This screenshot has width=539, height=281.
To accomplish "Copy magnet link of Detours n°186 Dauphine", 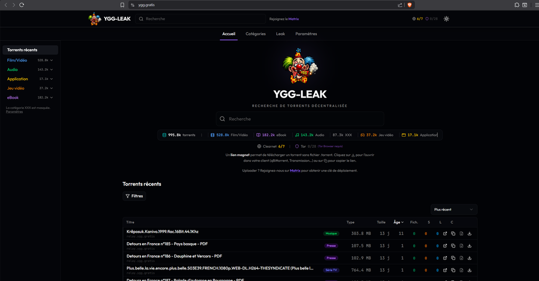I will point(453,258).
